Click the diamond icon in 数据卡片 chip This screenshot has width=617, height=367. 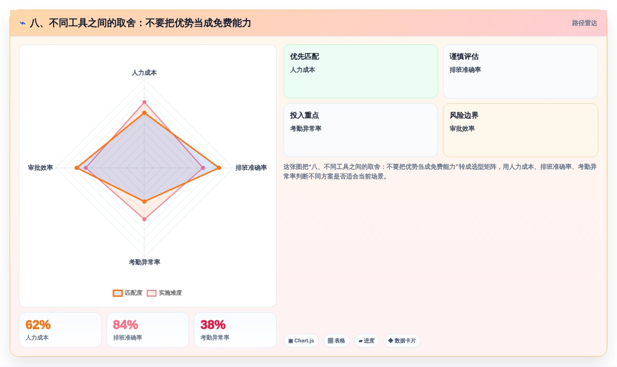click(390, 340)
